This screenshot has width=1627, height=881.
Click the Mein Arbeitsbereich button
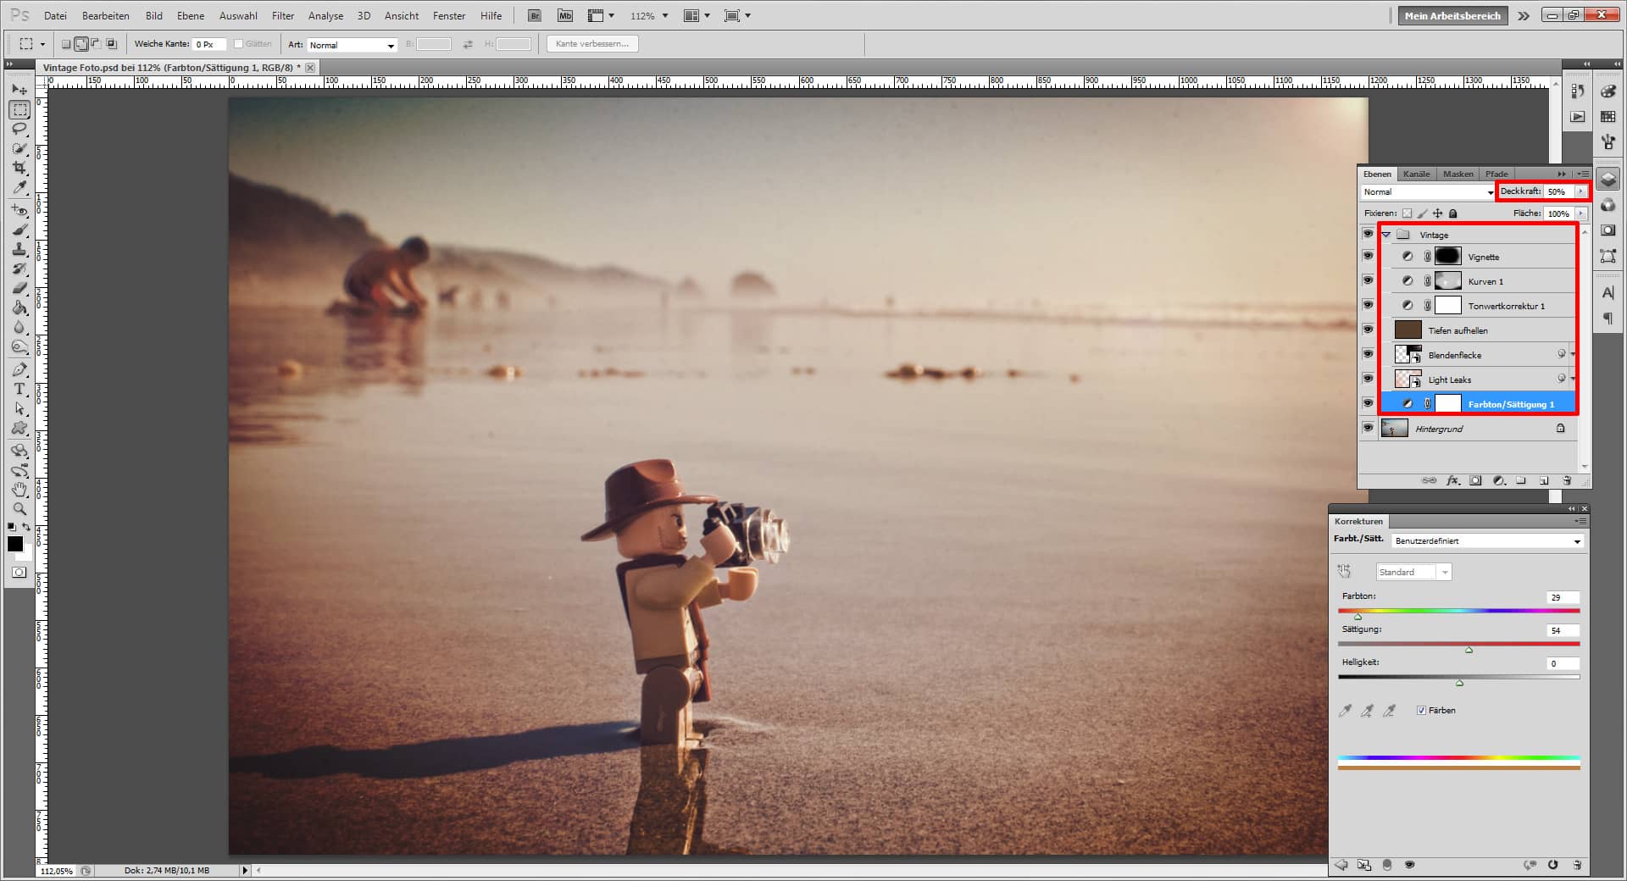pyautogui.click(x=1452, y=15)
